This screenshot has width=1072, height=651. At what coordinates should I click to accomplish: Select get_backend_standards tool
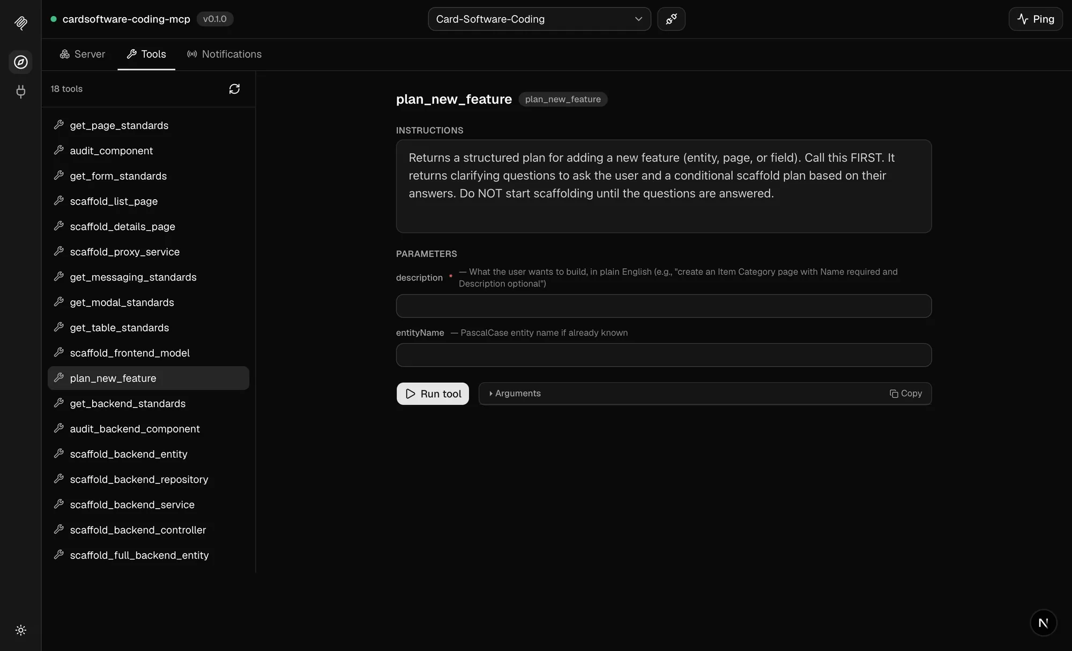click(x=148, y=403)
